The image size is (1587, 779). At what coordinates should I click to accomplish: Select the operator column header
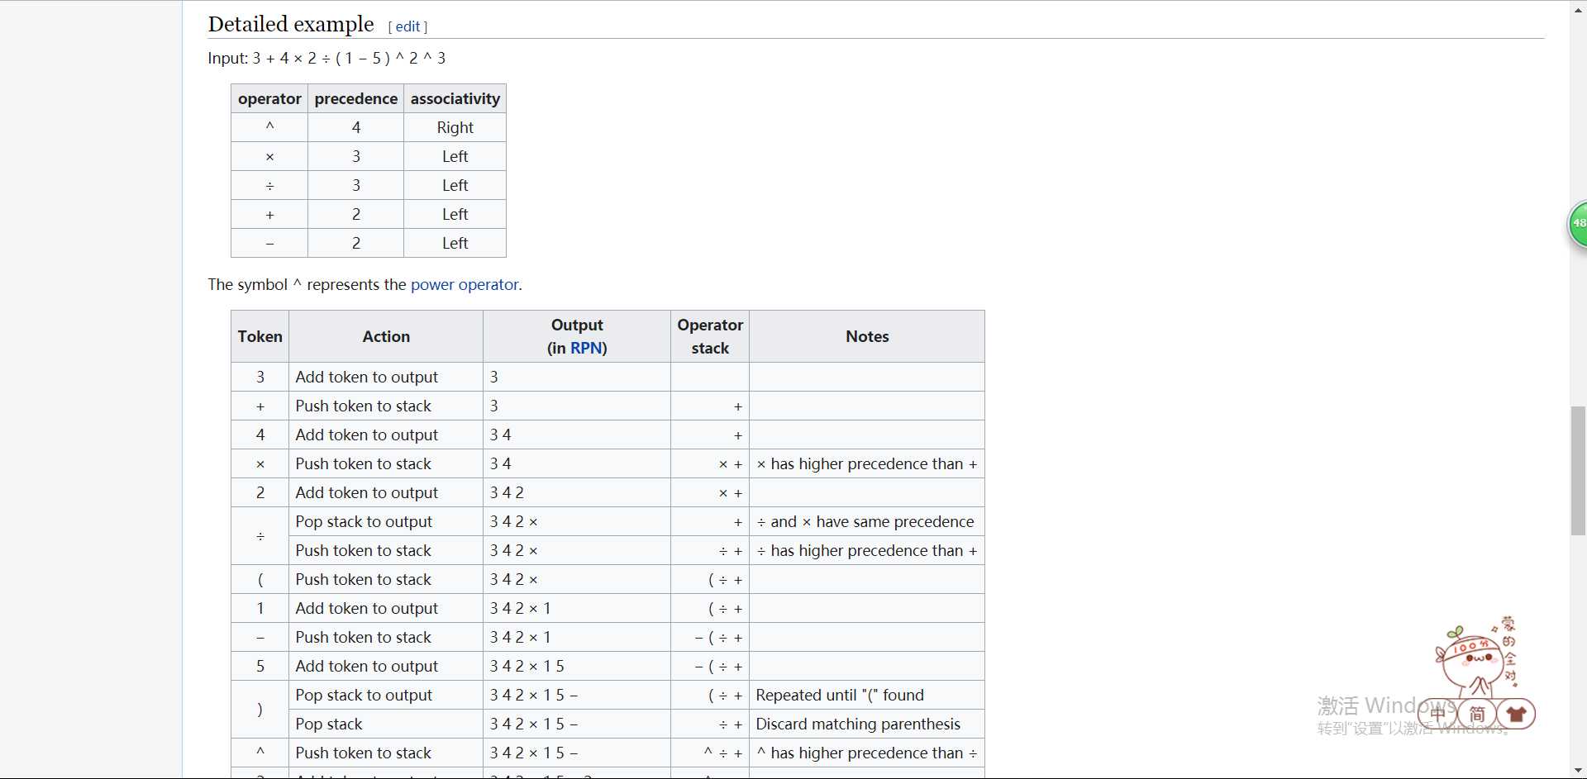pos(269,98)
